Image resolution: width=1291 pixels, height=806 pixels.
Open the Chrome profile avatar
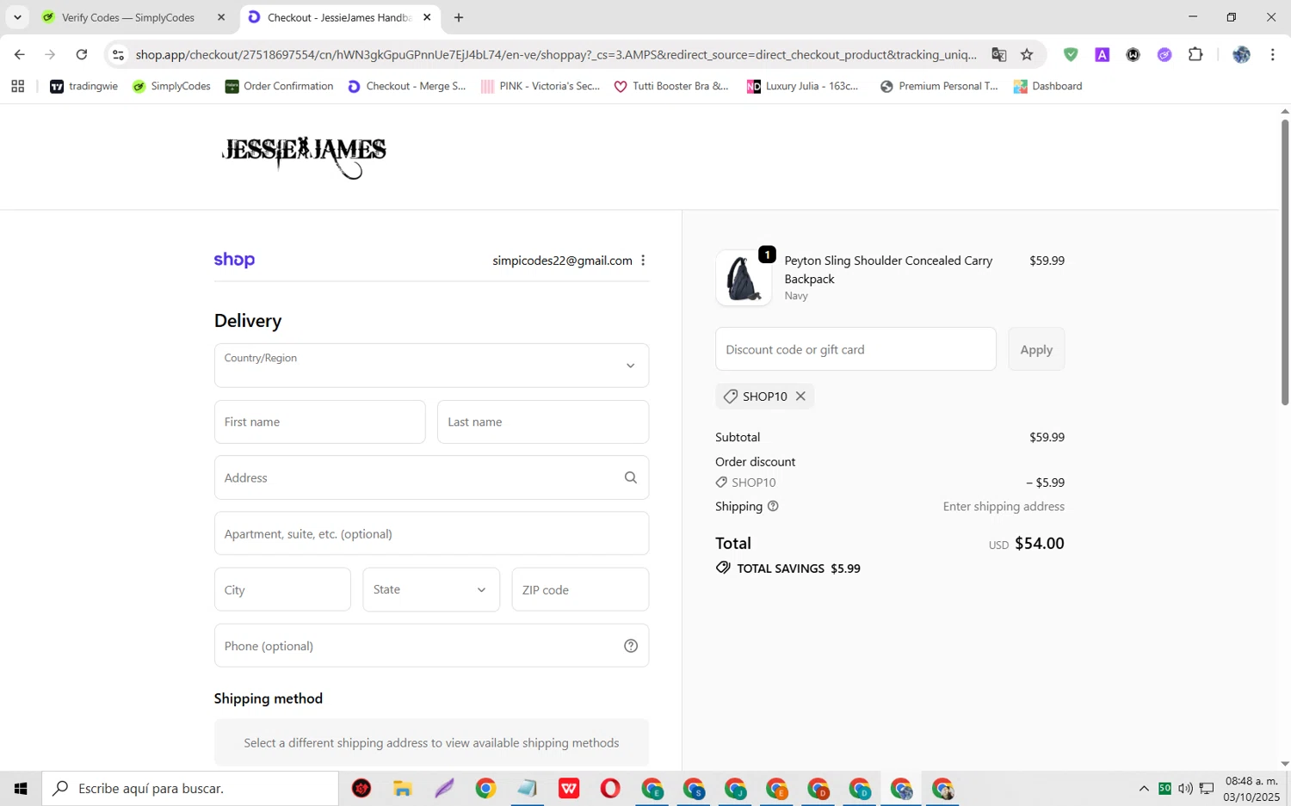[1241, 54]
